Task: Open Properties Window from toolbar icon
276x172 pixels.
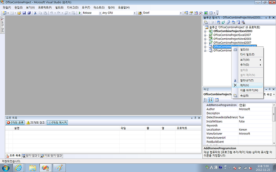Action: (x=191, y=13)
